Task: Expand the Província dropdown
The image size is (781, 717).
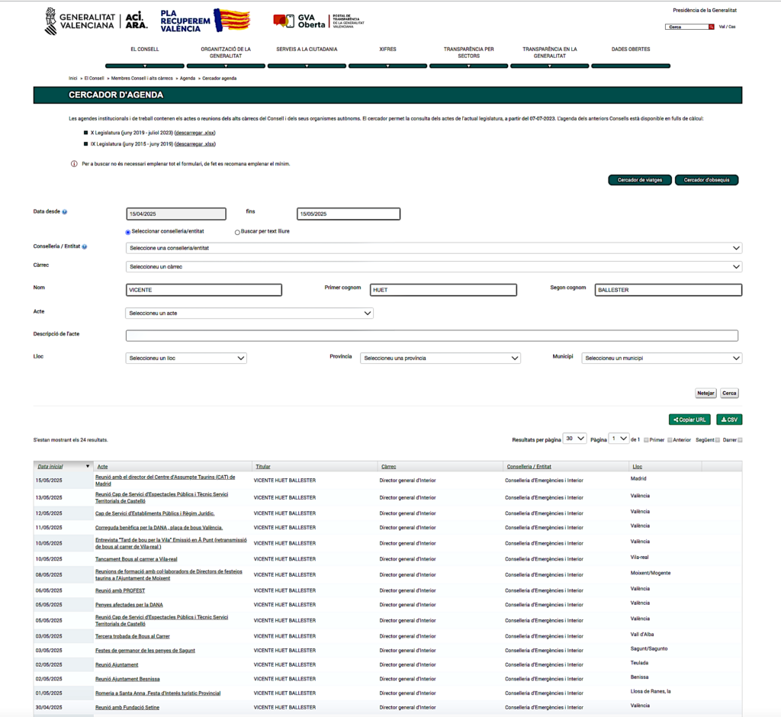Action: tap(440, 358)
